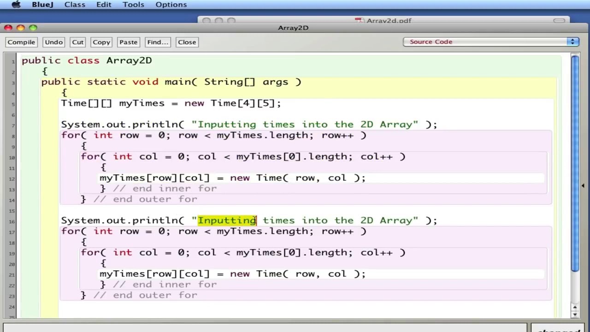The width and height of the screenshot is (590, 332).
Task: Open the Tools menu
Action: [133, 5]
